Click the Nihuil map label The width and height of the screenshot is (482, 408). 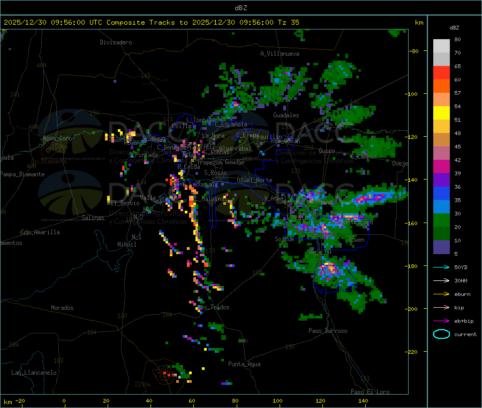(127, 244)
